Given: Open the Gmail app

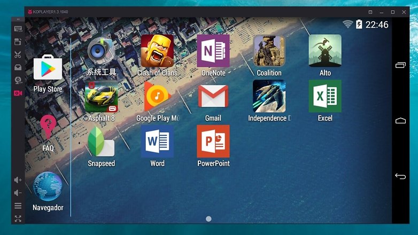Looking at the screenshot, I should click(213, 96).
